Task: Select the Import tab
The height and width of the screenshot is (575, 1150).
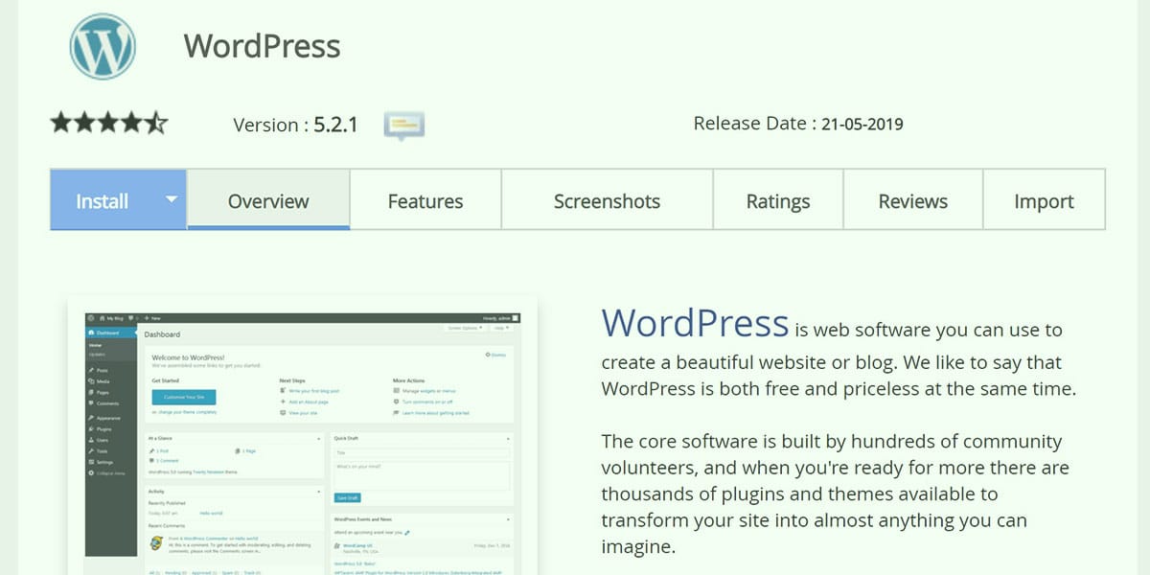Action: click(1044, 201)
